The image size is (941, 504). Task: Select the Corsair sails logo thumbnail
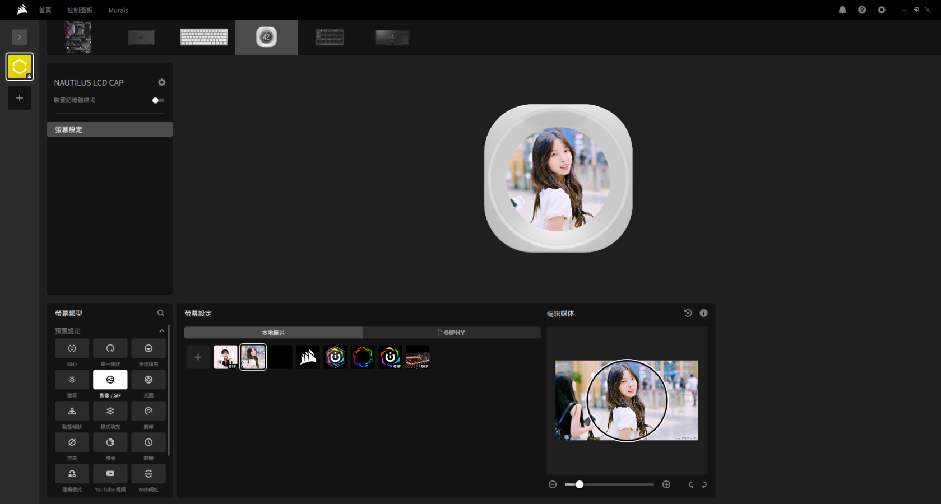[308, 357]
